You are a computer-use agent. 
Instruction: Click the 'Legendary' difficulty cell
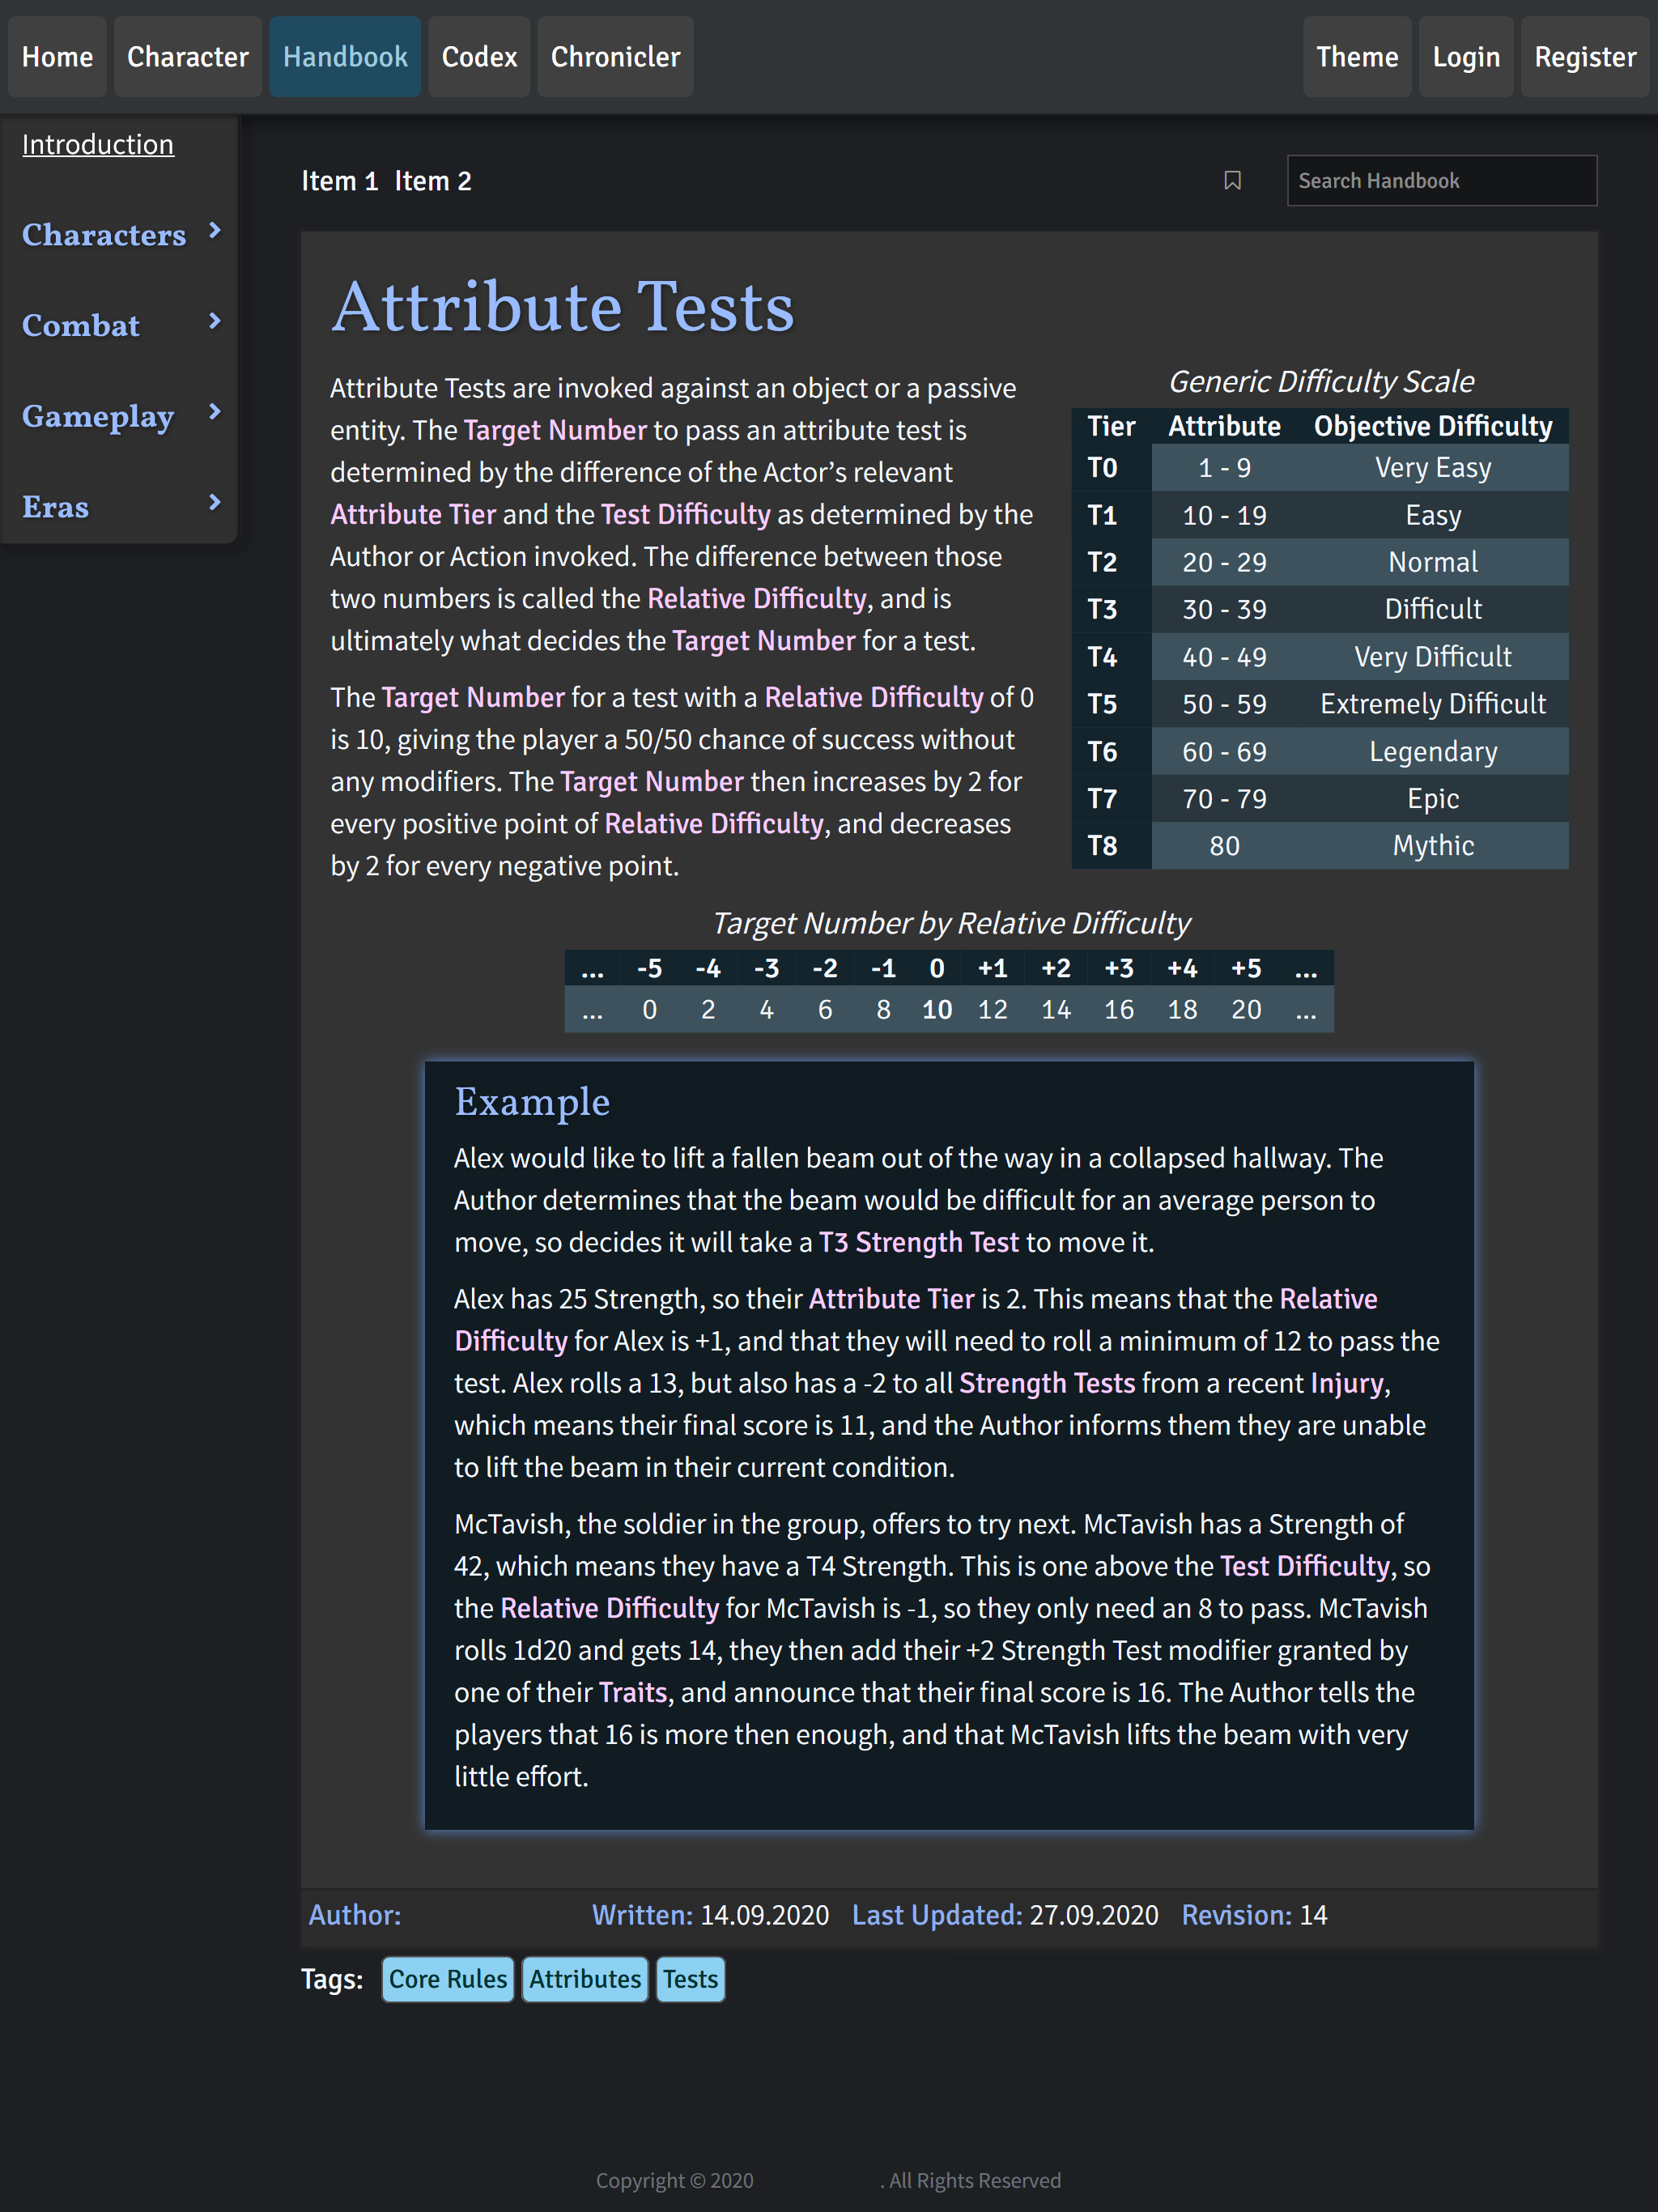tap(1433, 751)
